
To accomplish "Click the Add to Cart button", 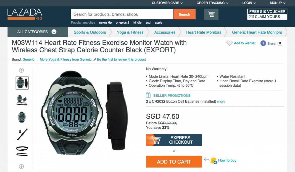I will [x=174, y=162].
